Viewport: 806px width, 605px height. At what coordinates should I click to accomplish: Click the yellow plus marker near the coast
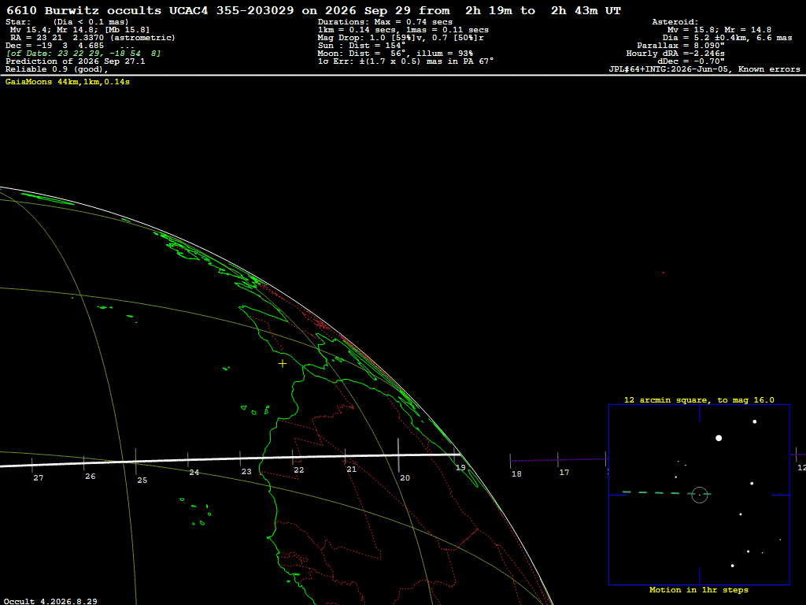point(283,364)
